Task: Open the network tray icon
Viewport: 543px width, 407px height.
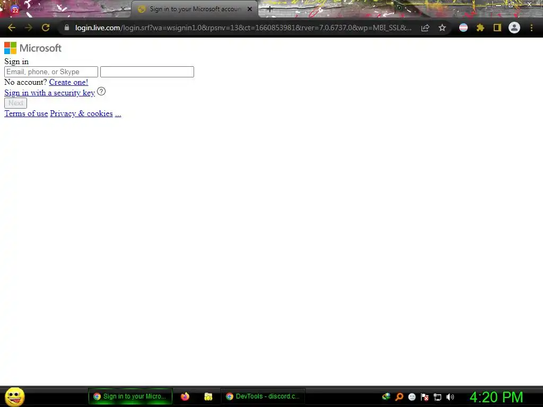Action: 437,397
